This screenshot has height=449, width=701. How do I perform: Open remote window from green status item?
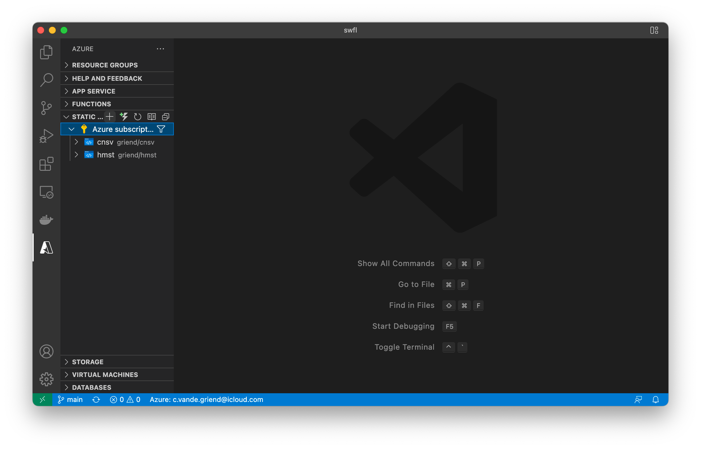pyautogui.click(x=43, y=399)
